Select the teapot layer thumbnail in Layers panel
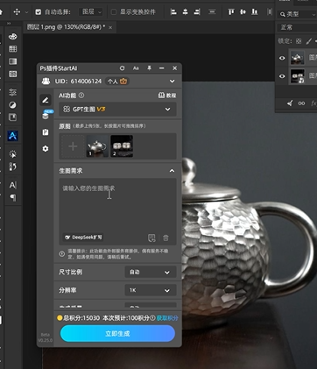 tap(298, 58)
